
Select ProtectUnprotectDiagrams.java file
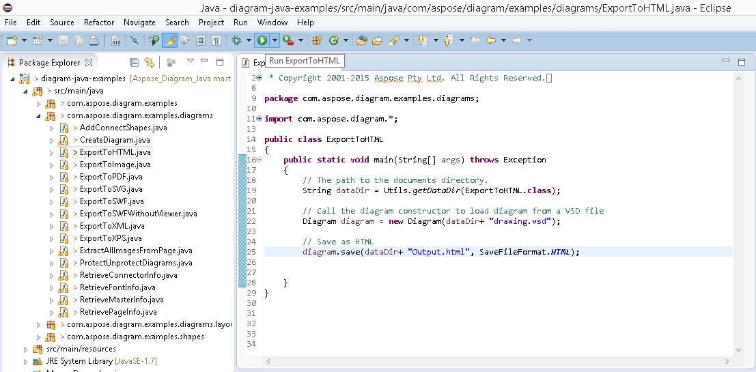coord(136,263)
